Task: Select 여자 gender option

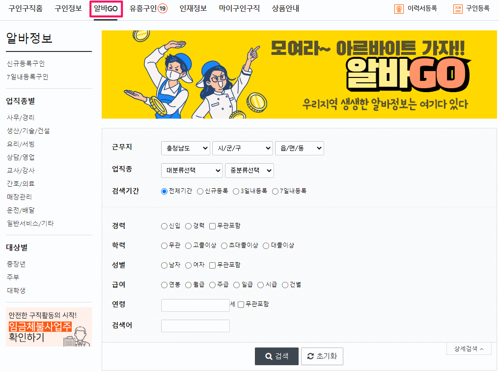Action: point(189,265)
